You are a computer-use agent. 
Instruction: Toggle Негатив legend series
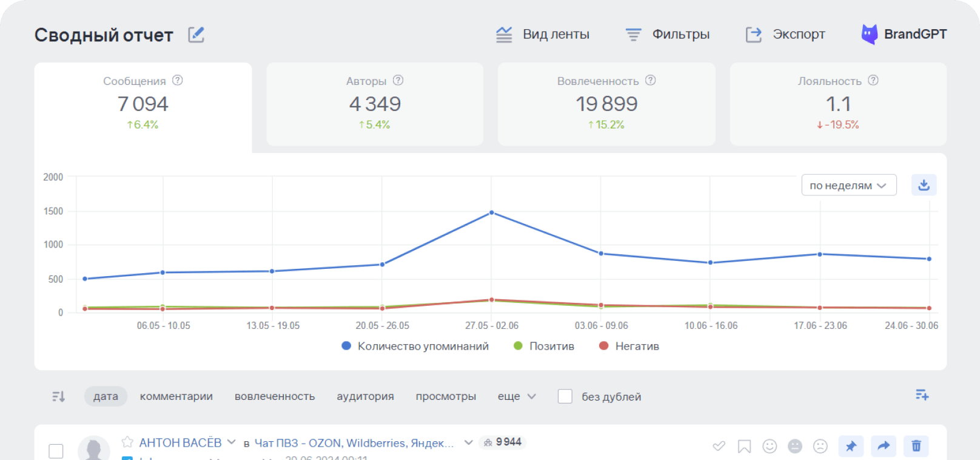coord(629,346)
